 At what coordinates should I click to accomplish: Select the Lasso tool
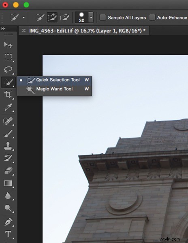coord(8,70)
